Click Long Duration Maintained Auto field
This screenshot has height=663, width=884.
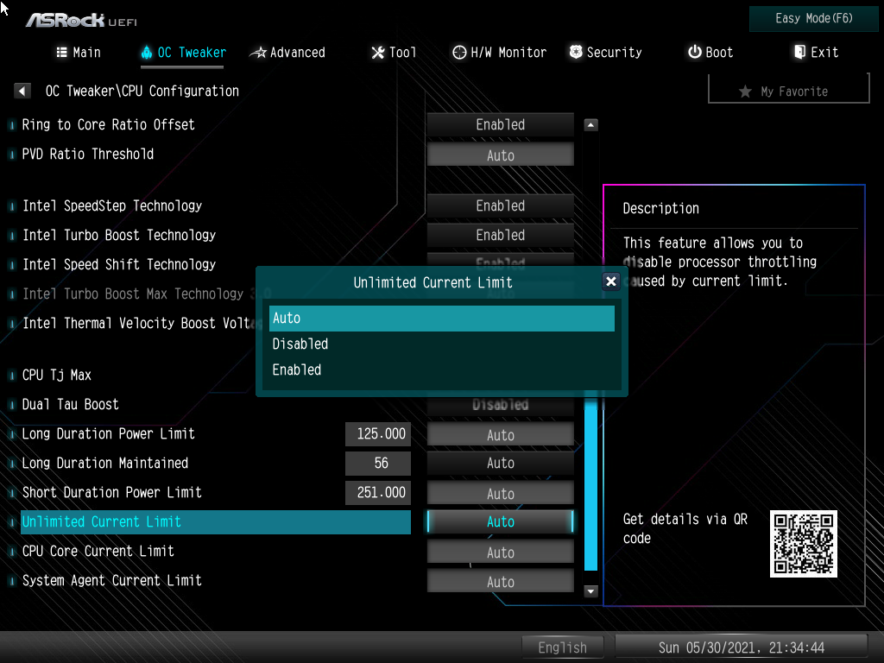coord(500,464)
